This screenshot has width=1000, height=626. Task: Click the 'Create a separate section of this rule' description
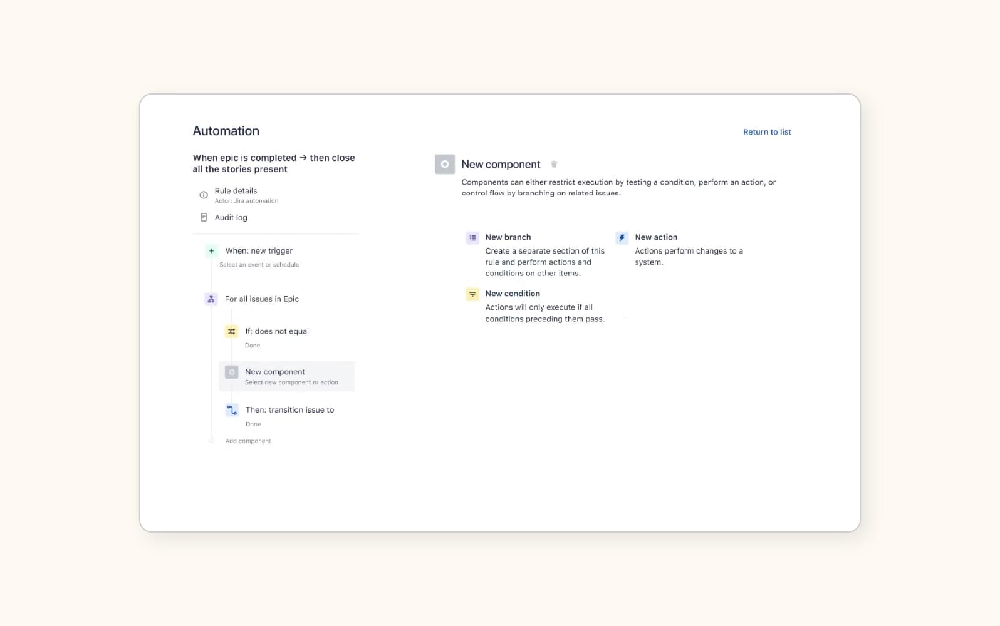545,262
